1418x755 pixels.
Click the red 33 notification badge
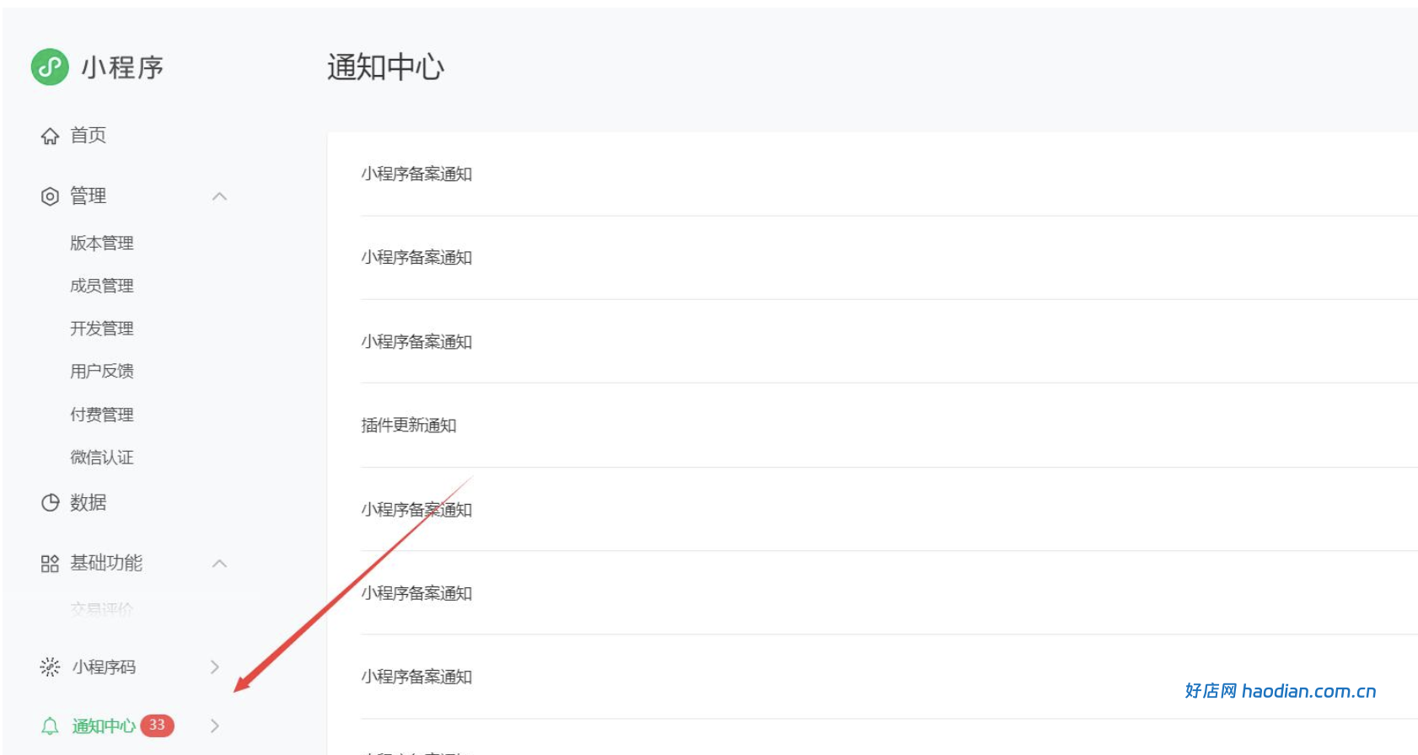pos(157,726)
